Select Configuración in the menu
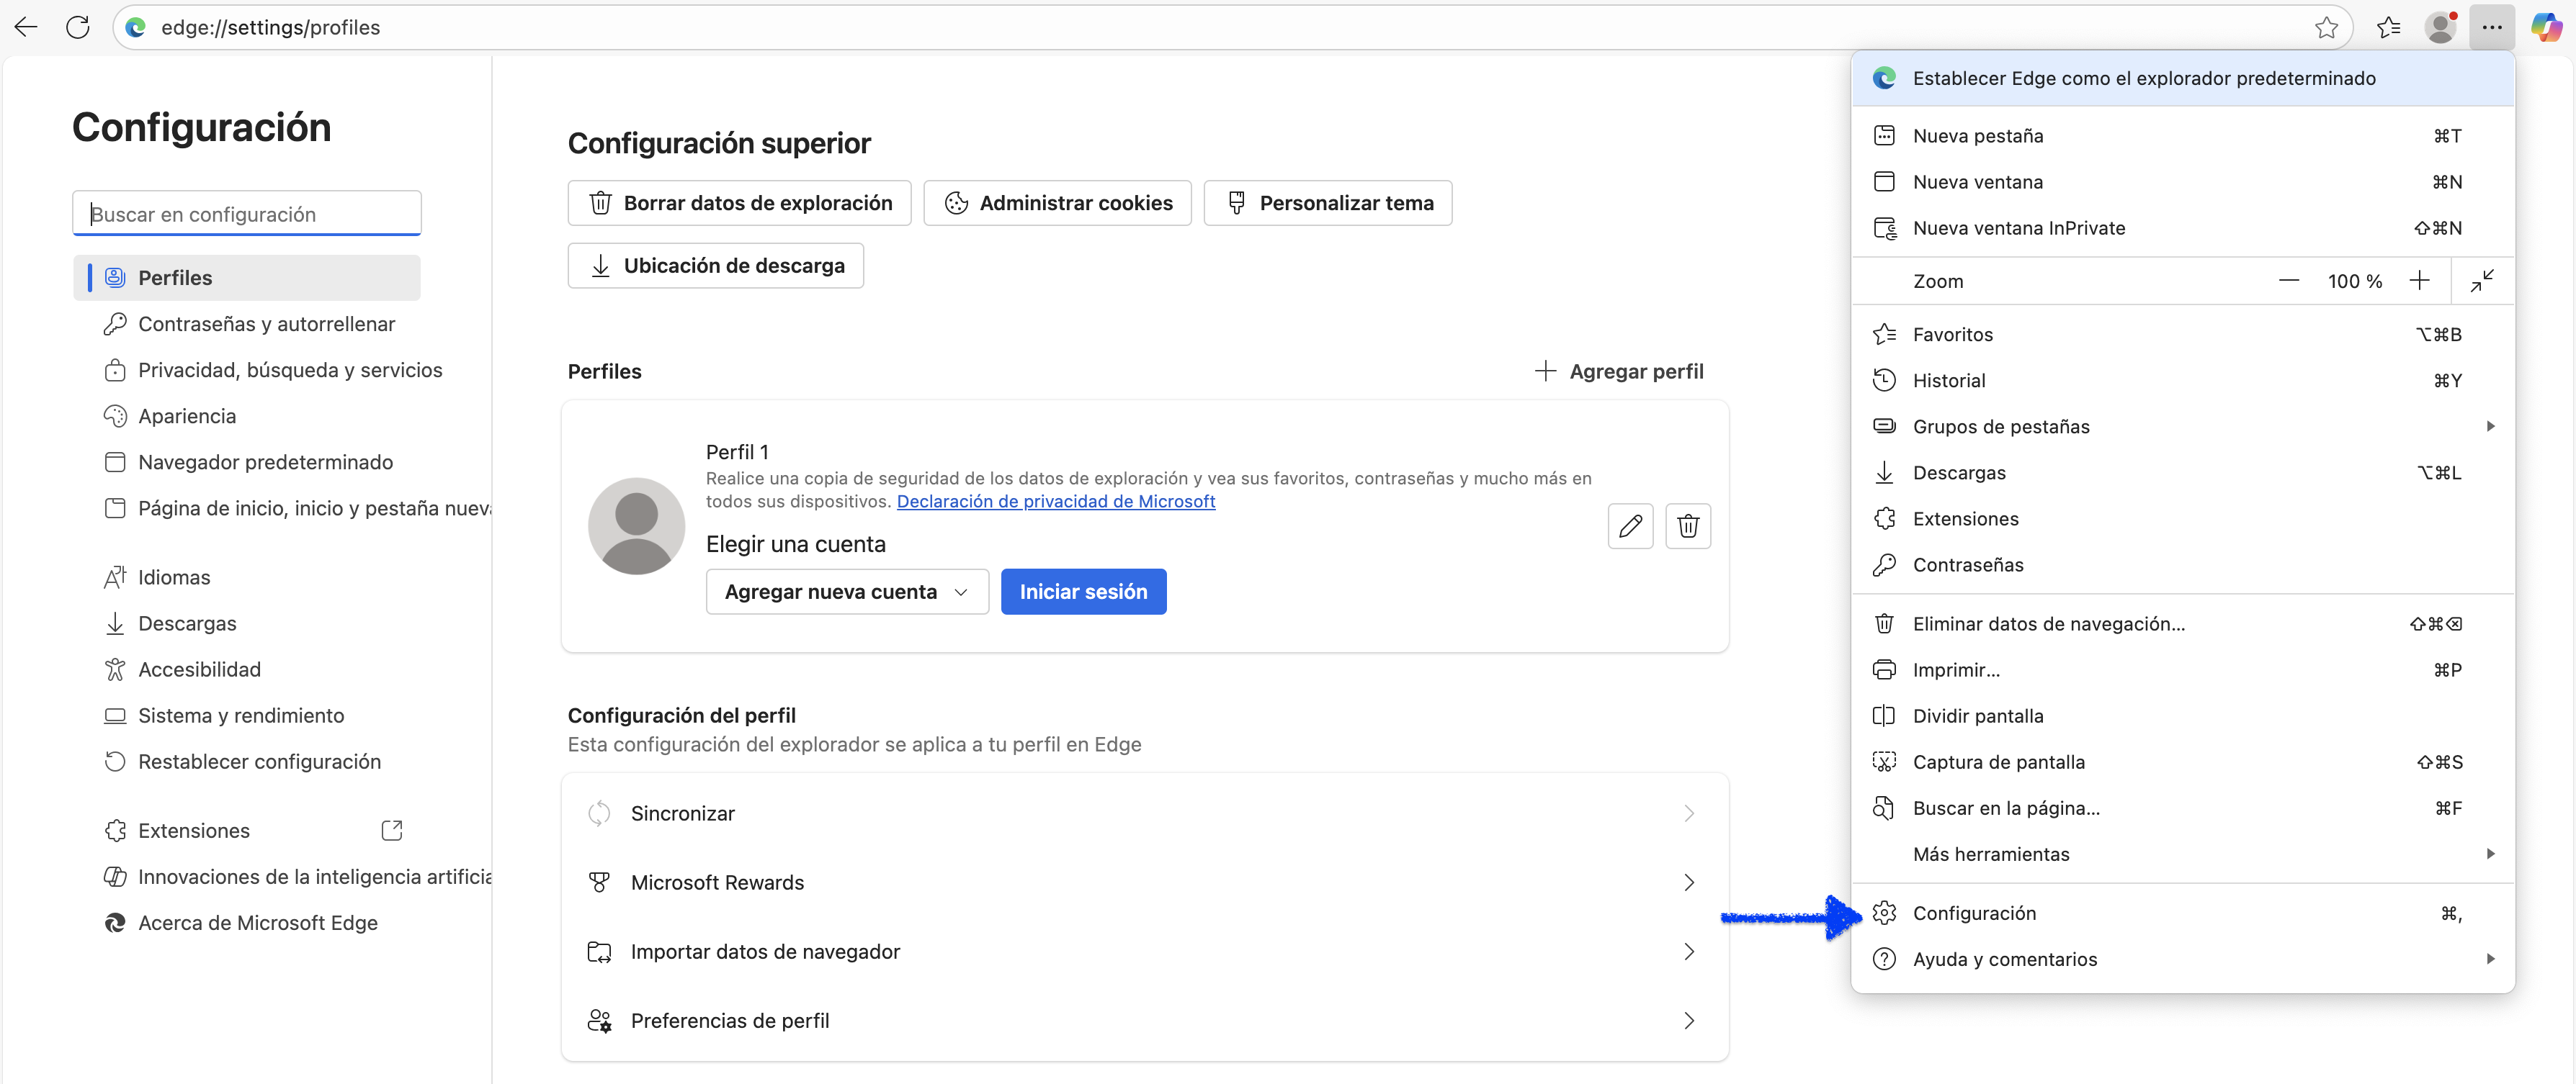The width and height of the screenshot is (2576, 1084). click(x=1974, y=913)
